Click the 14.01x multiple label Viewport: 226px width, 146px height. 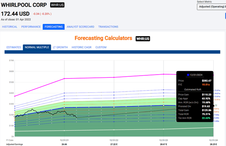[x=217, y=93]
